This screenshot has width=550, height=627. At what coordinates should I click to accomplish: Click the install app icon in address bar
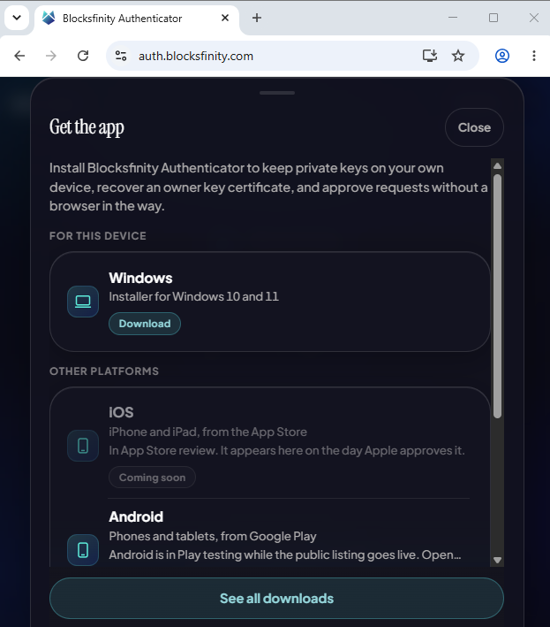point(430,56)
